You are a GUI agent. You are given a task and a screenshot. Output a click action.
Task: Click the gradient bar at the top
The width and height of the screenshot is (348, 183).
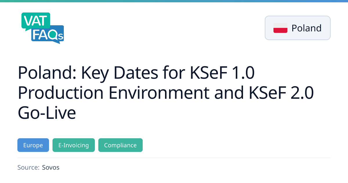[174, 1]
